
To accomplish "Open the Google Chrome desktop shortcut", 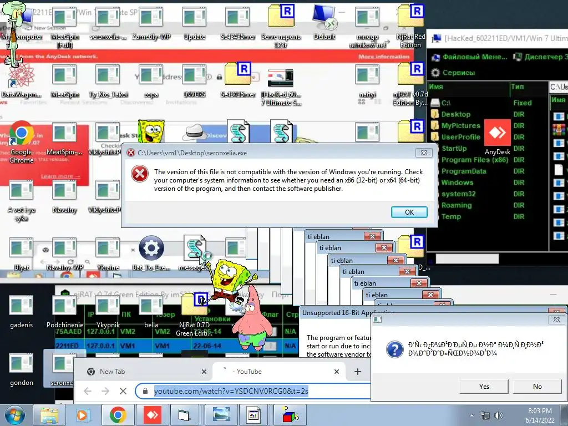I will click(22, 142).
